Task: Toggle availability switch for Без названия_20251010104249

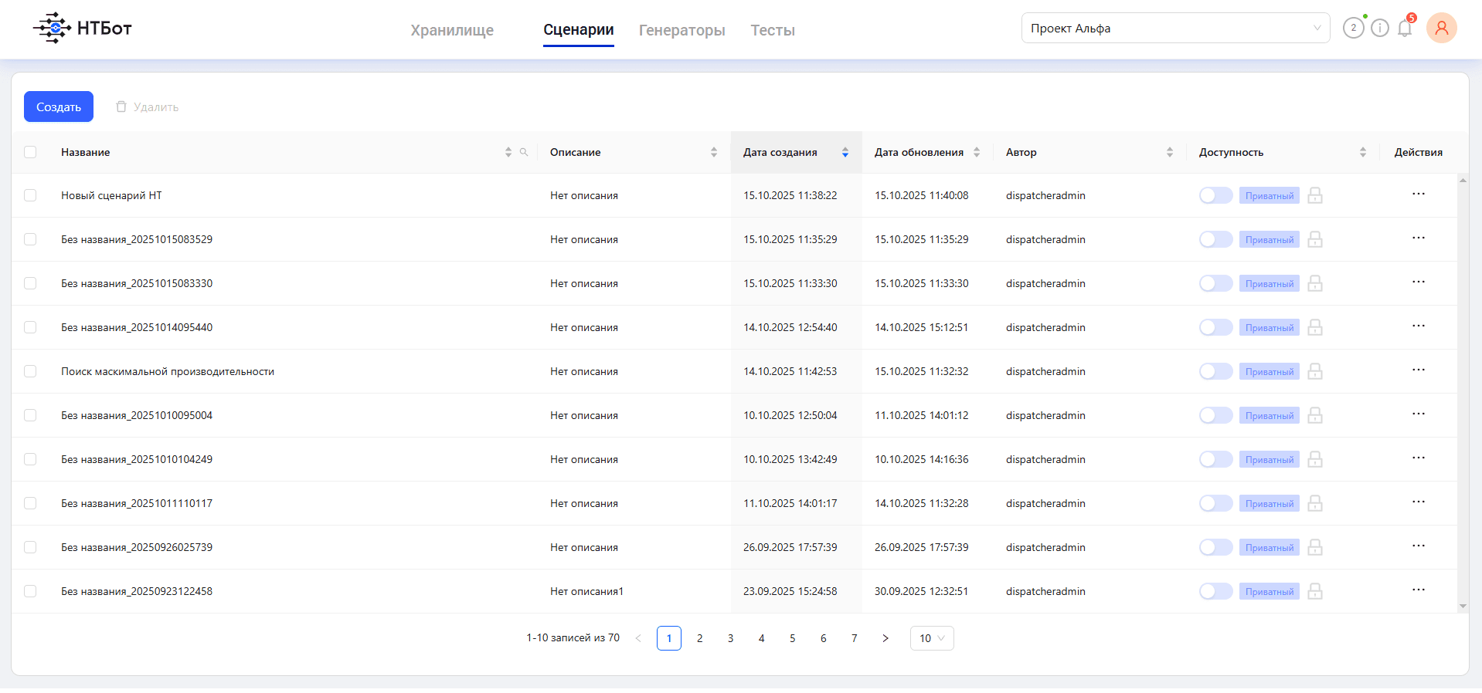Action: [1215, 459]
